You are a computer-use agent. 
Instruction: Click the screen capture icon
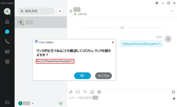point(78,92)
